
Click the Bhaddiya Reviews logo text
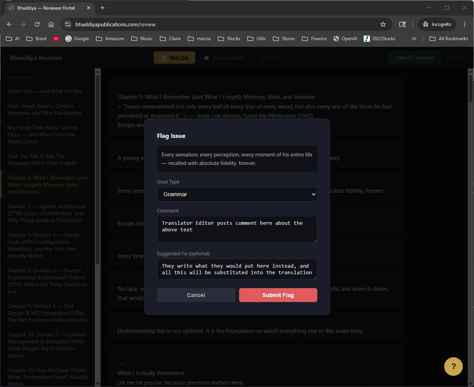[36, 58]
